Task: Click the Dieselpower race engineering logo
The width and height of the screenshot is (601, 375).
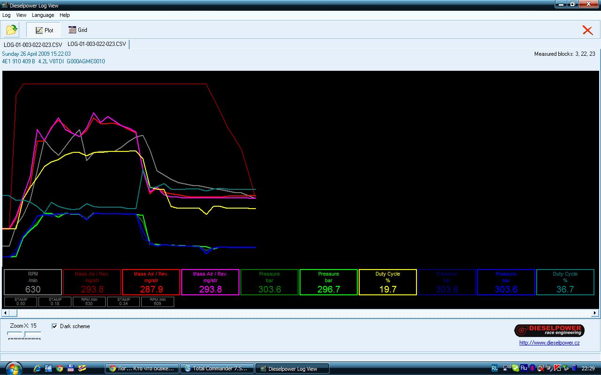Action: tap(549, 330)
